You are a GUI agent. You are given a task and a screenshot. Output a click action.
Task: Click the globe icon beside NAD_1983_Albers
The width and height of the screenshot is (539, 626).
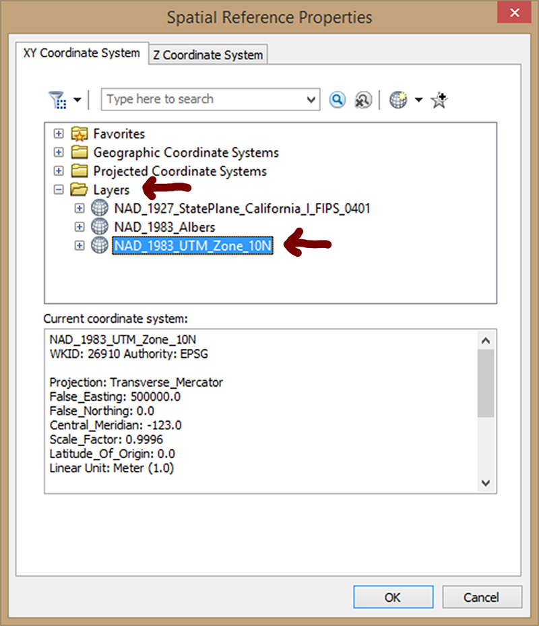[99, 226]
